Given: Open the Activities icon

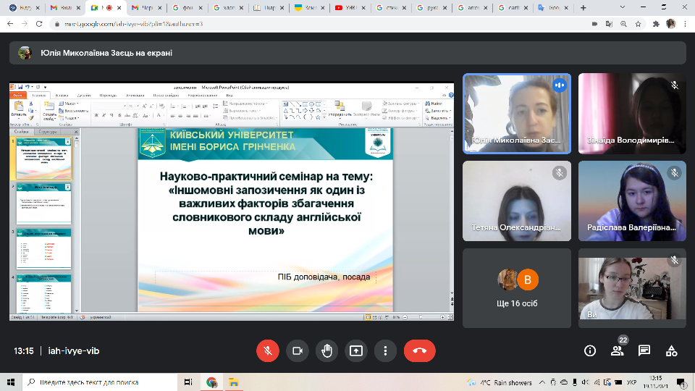Looking at the screenshot, I should pos(671,350).
